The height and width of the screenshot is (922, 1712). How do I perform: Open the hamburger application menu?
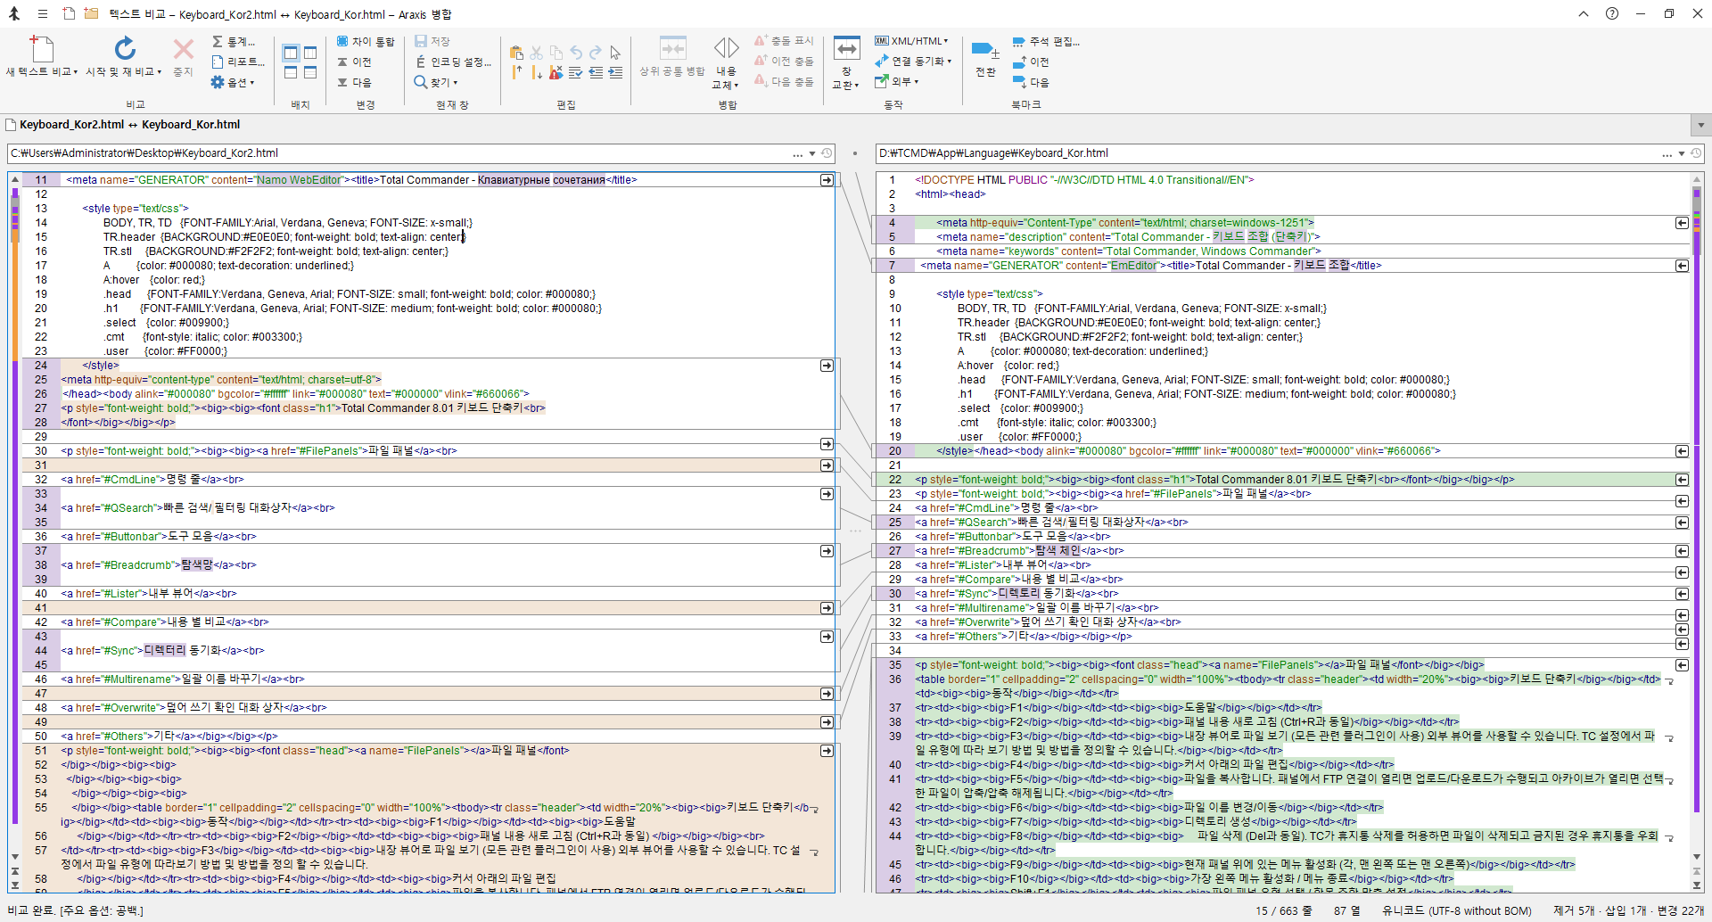coord(43,13)
